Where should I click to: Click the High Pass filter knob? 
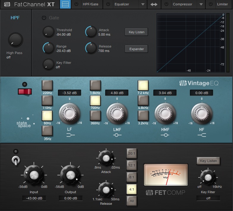pos(15,40)
